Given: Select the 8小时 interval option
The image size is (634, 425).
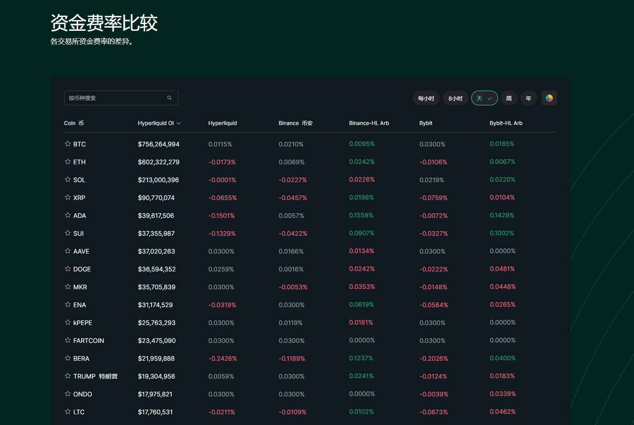Looking at the screenshot, I should click(455, 98).
